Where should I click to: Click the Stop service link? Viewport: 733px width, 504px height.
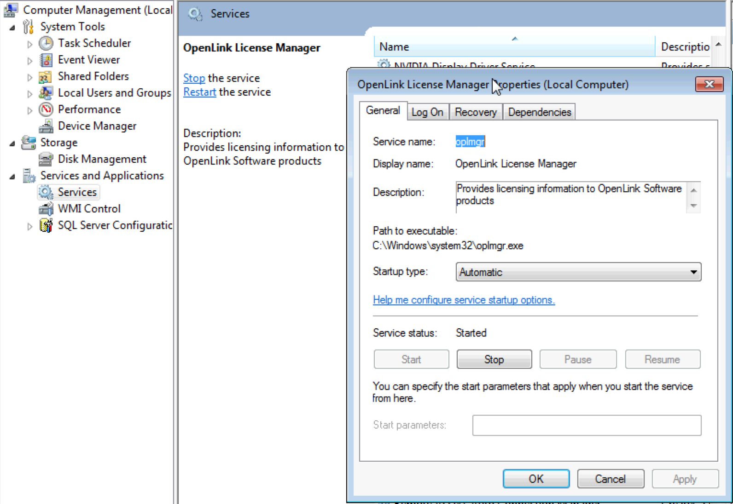(194, 78)
